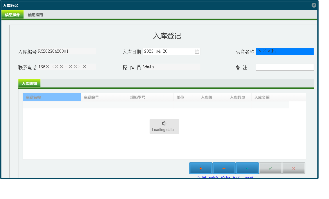The height and width of the screenshot is (199, 329).
Task: Click the 入库金额 column header
Action: 262,97
